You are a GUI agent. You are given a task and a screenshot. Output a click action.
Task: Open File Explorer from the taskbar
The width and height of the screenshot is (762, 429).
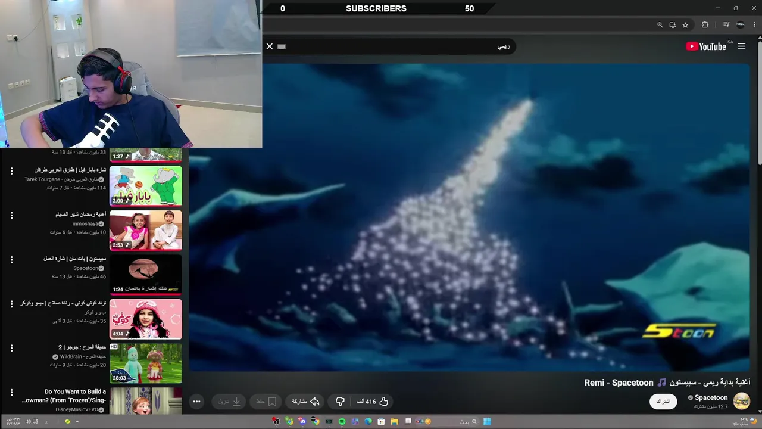point(394,422)
